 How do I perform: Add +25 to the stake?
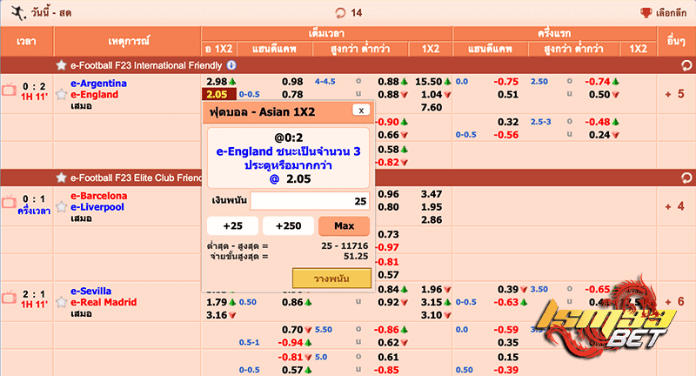(232, 226)
